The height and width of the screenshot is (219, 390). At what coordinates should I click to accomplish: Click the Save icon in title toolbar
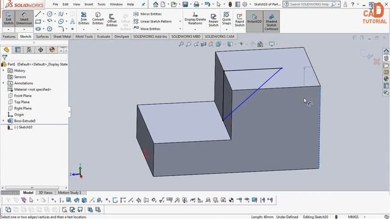coord(185,4)
